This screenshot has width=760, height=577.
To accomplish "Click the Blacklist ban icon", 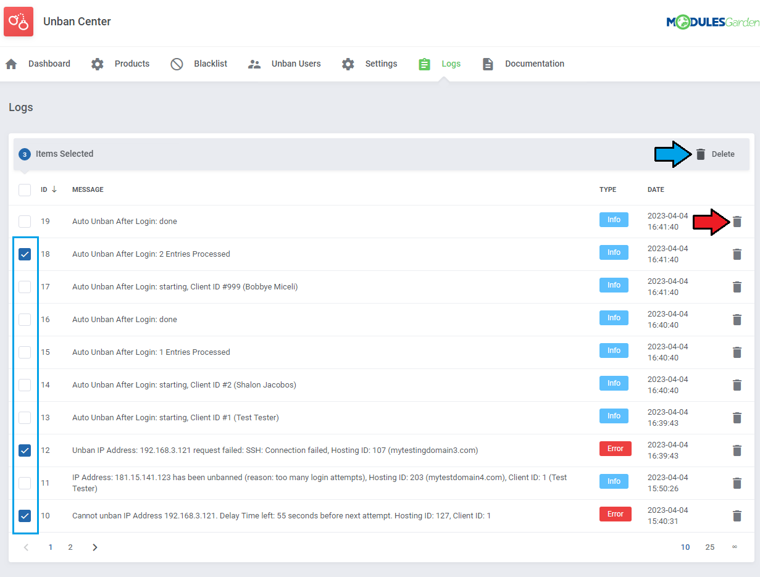I will point(177,64).
